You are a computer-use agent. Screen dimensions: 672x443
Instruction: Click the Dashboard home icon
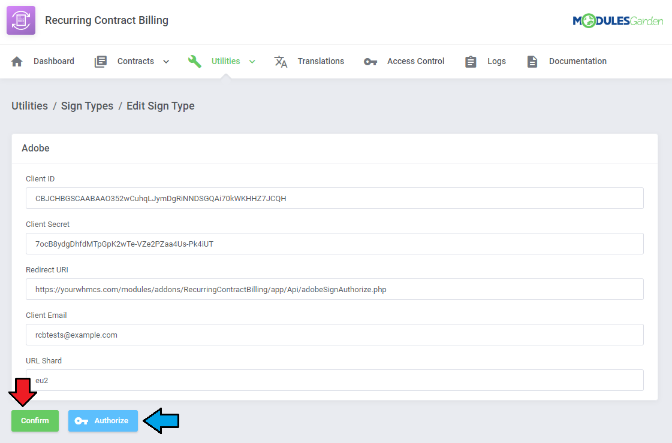pyautogui.click(x=17, y=62)
